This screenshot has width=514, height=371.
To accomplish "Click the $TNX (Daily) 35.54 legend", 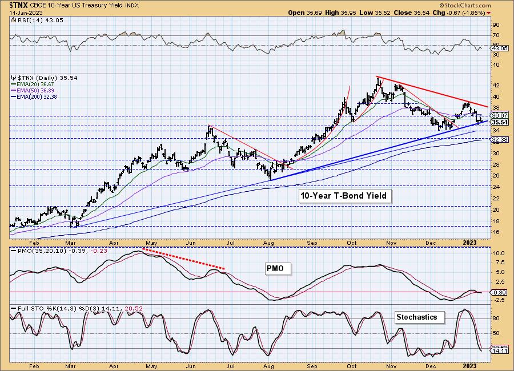I will coord(47,78).
